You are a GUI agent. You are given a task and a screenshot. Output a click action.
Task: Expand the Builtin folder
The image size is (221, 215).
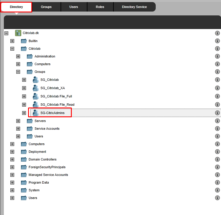point(12,41)
